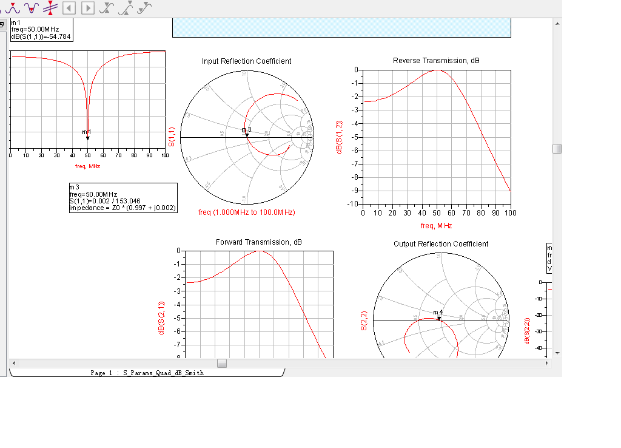The height and width of the screenshot is (448, 621).
Task: Click the horizontal scrollbar thumb
Action: 222,363
